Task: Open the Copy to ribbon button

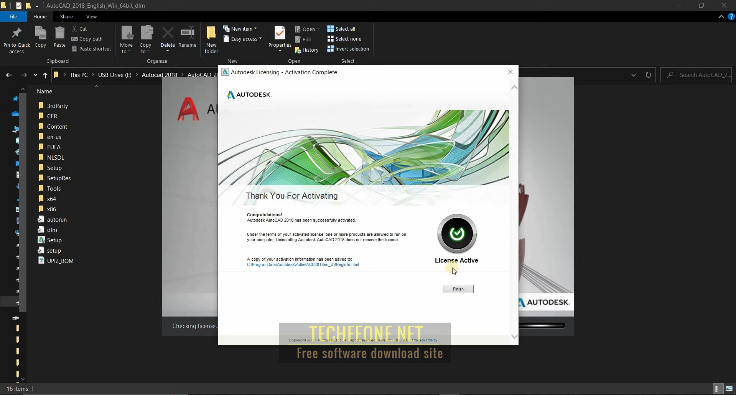Action: tap(145, 40)
